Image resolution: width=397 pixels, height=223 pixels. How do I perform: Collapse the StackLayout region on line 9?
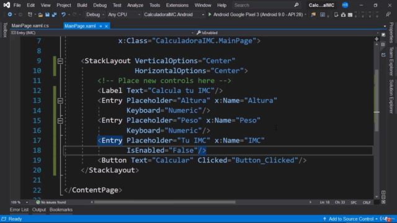pyautogui.click(x=60, y=61)
